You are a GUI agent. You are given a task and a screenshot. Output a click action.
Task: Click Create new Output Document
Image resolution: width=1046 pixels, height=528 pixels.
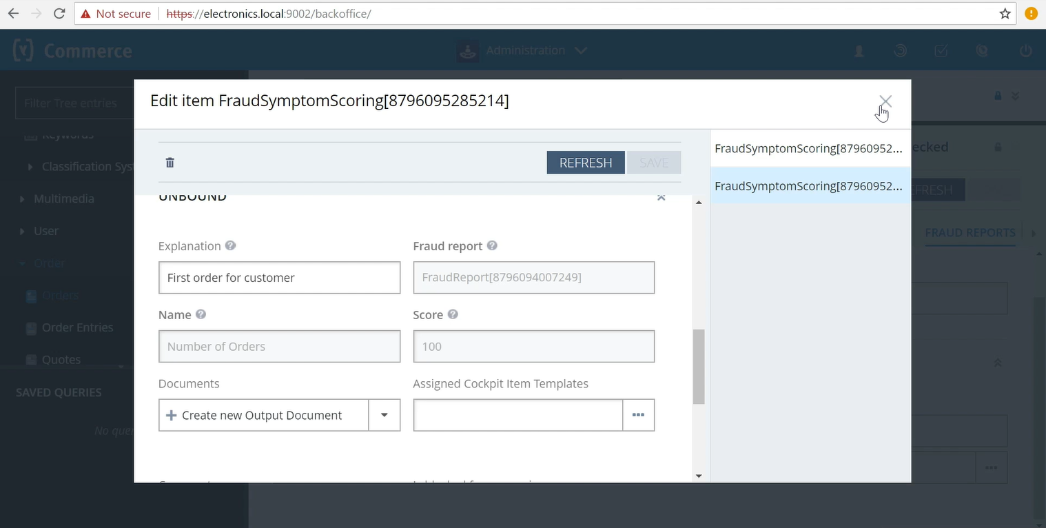pyautogui.click(x=263, y=415)
